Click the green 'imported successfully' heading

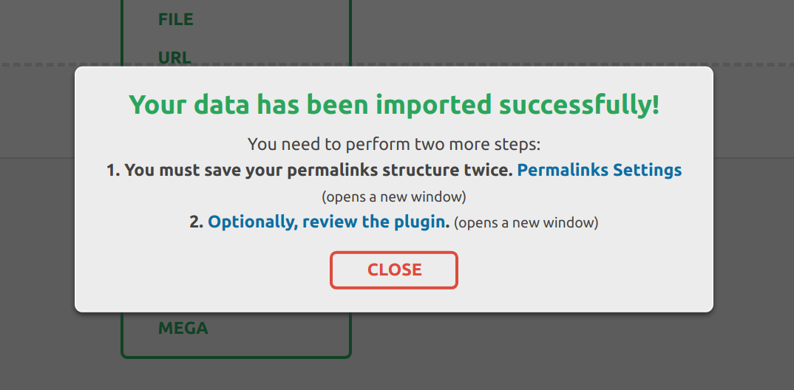coord(394,105)
